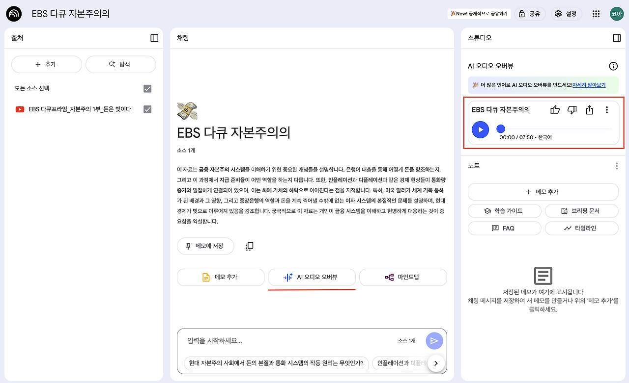Play the AI audio overview

480,129
